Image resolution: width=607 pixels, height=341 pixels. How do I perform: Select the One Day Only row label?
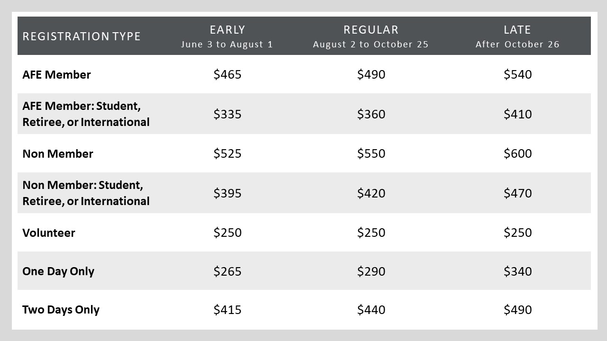[58, 271]
